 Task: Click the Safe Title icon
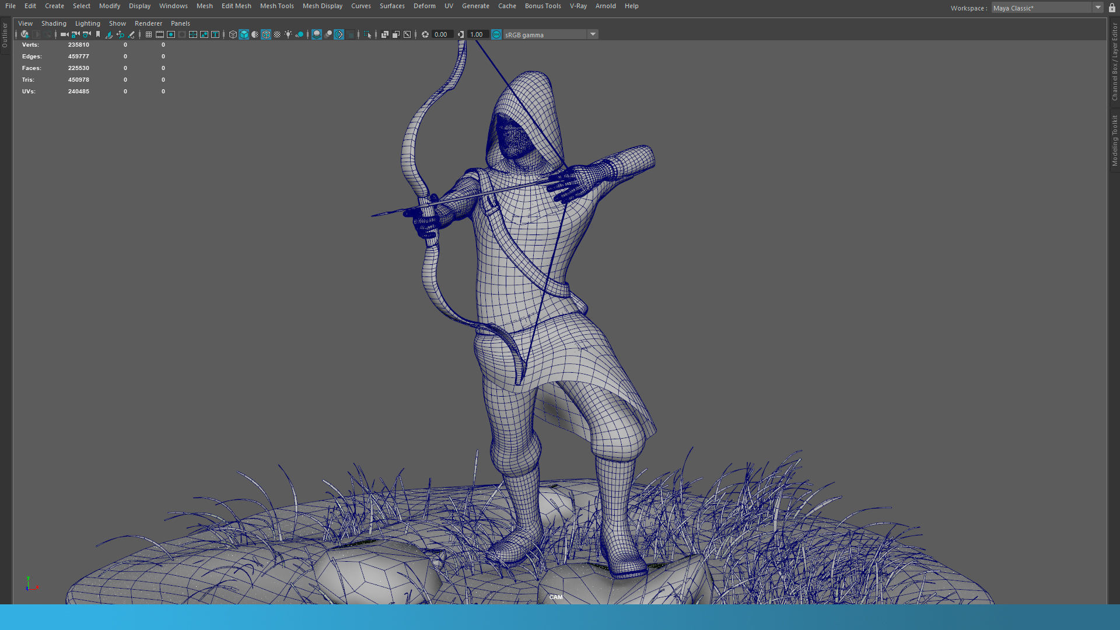[215, 34]
